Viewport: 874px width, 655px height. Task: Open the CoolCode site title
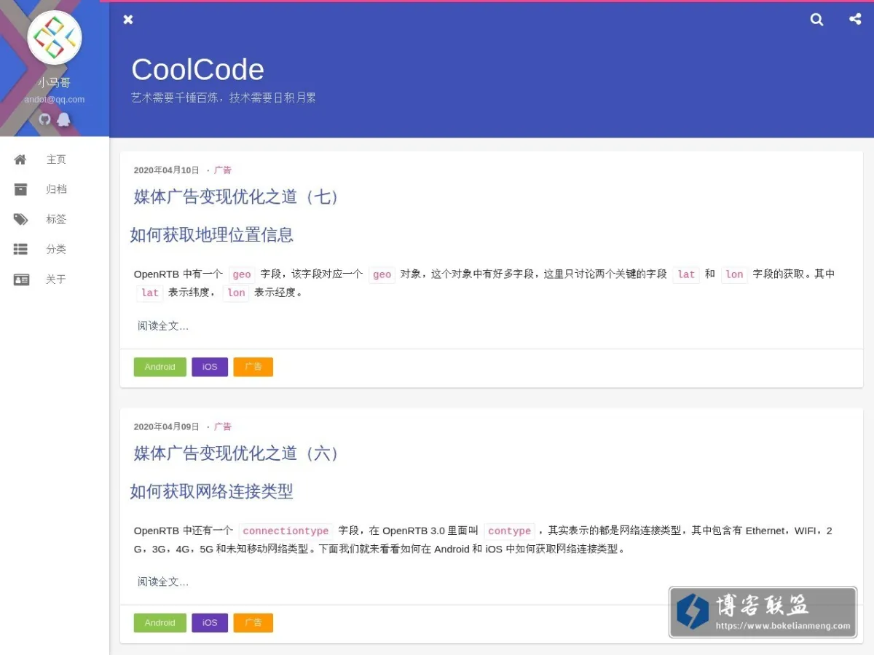click(197, 70)
